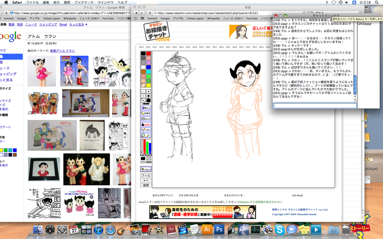Open iTunes from the Dock
The image size is (383, 239).
[98, 230]
